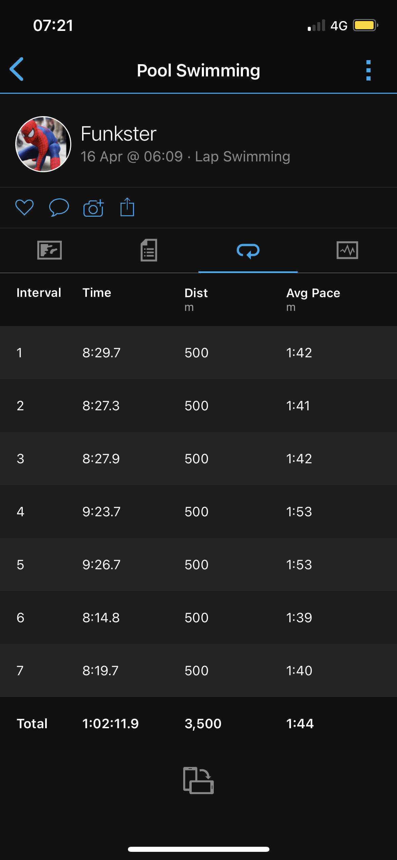
Task: Open comments via speech bubble icon
Action: pos(59,207)
